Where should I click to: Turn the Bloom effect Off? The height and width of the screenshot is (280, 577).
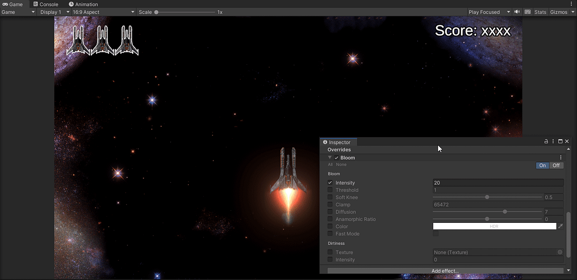point(556,165)
